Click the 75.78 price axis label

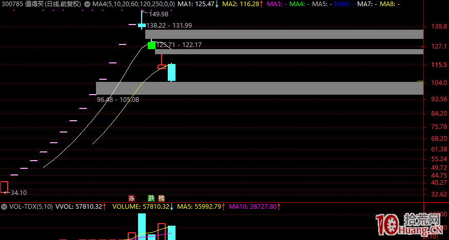[439, 126]
